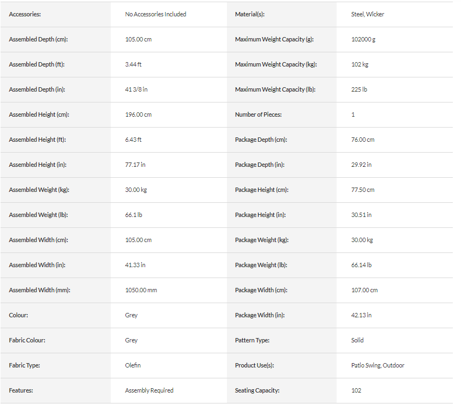461x404 pixels.
Task: Click the 'Maximum Weight Capacity (kg):' label
Action: pos(276,64)
